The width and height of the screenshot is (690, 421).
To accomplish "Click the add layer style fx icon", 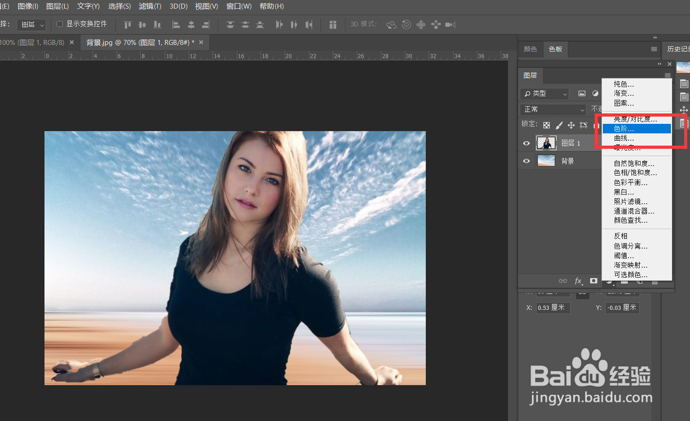I will pos(578,281).
